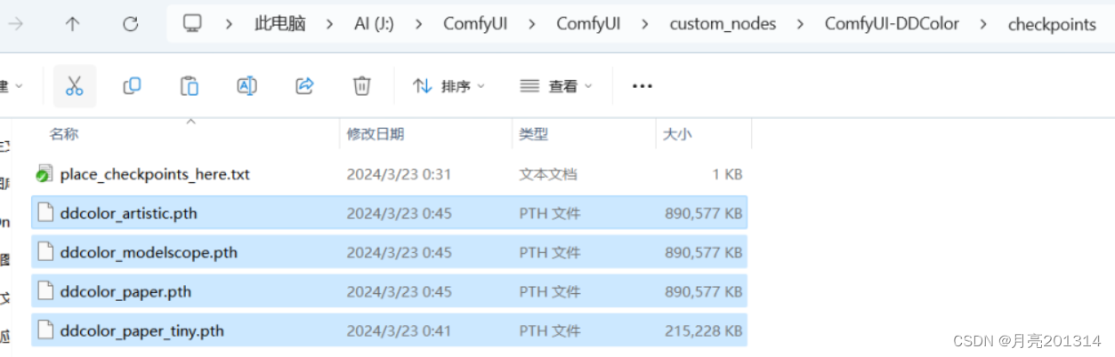Click the 215,228 KB size cell
1115x357 pixels.
[x=703, y=331]
